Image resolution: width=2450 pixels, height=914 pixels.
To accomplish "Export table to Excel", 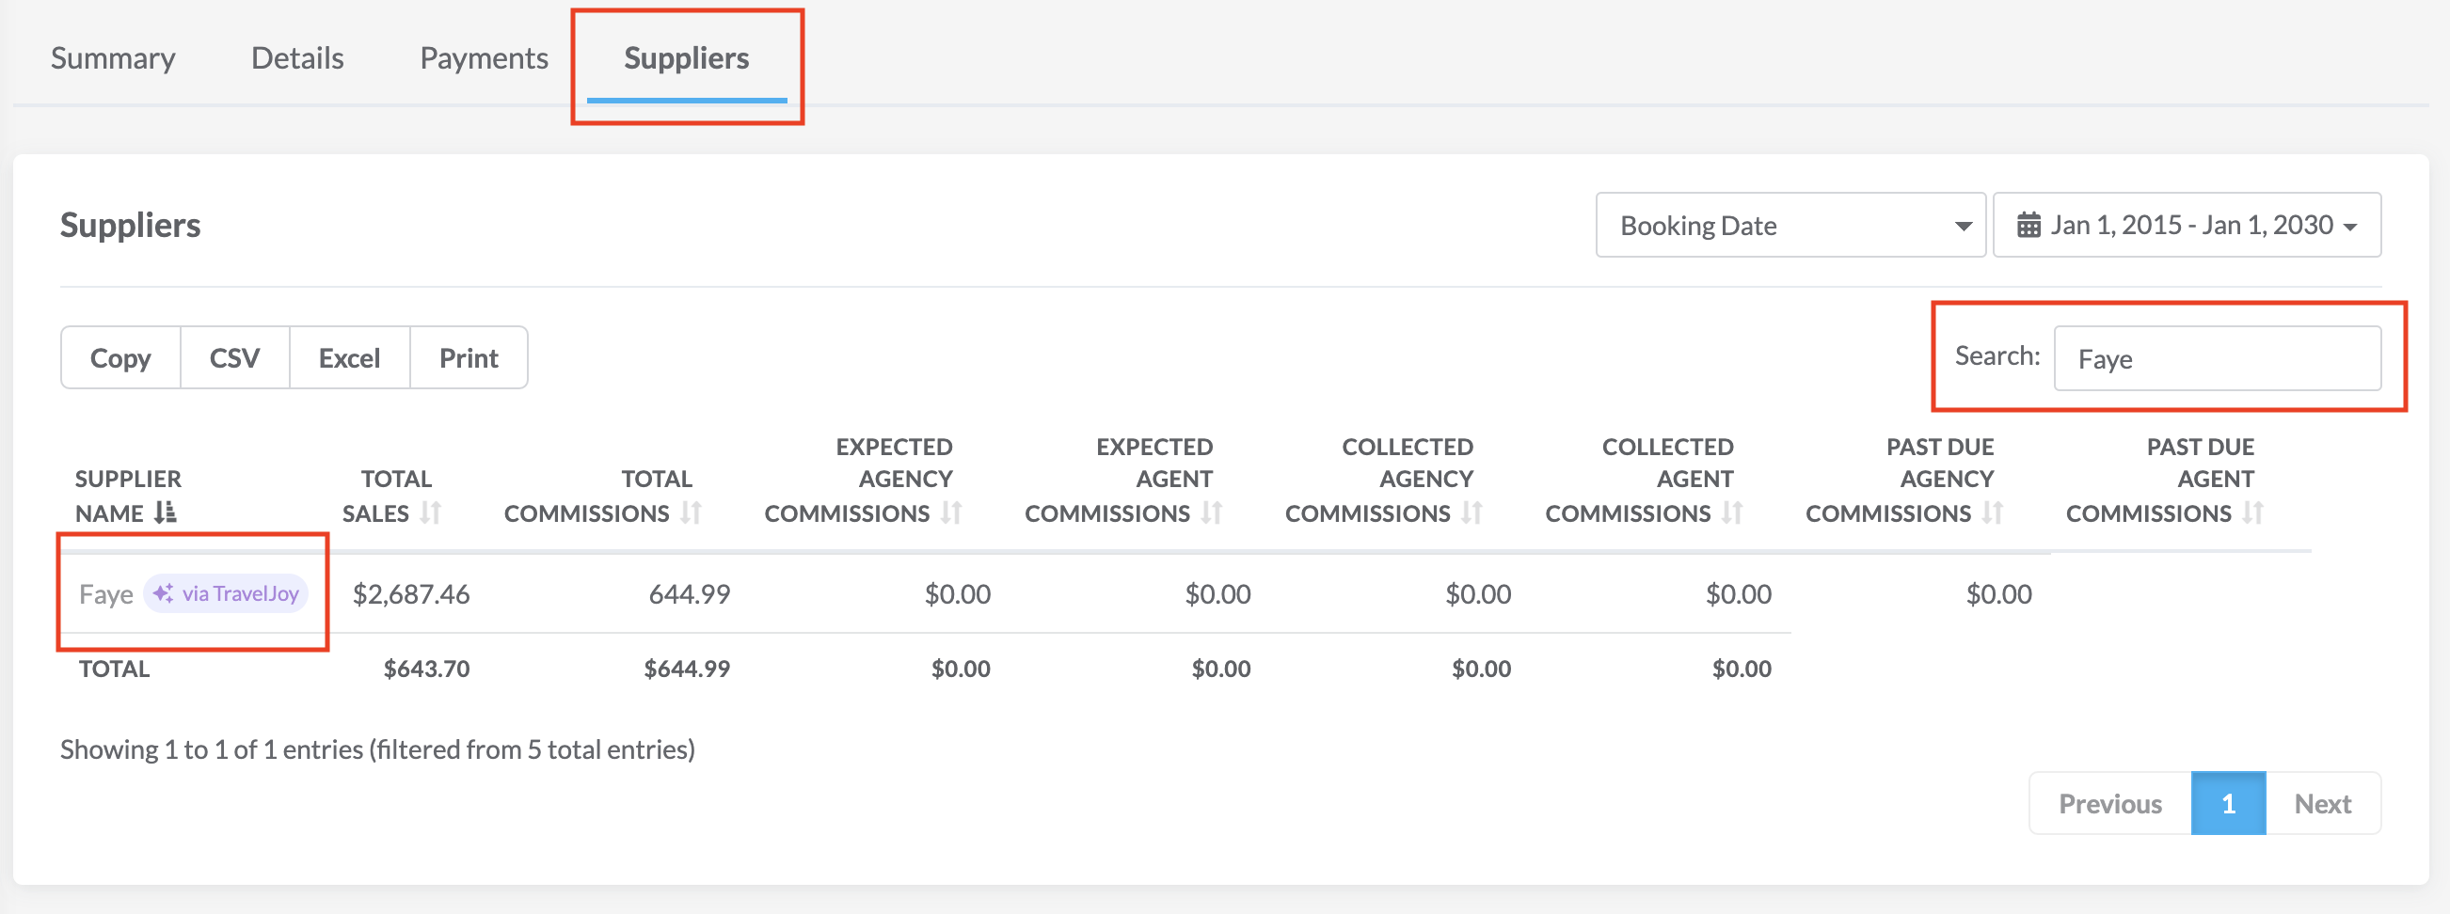I will tap(349, 358).
